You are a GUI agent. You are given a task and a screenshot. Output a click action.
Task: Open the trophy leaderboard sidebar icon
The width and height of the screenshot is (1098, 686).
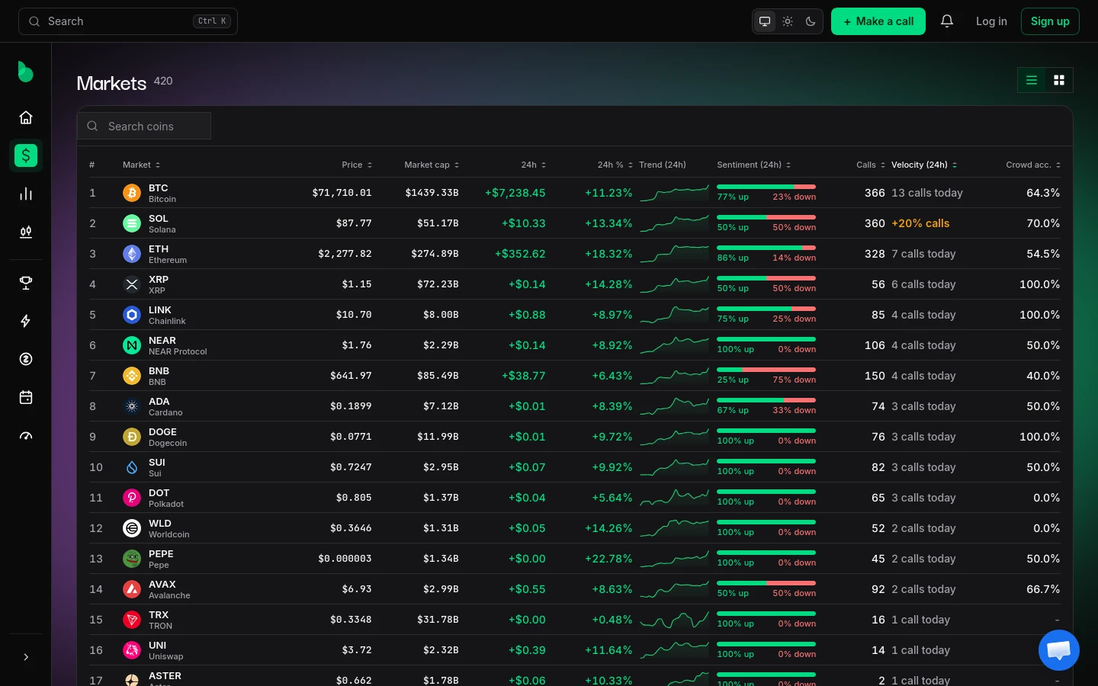26,283
